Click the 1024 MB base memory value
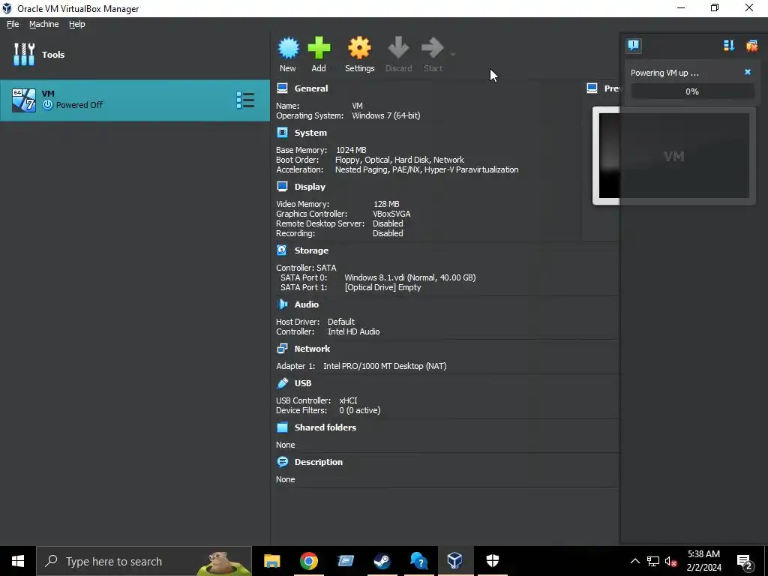 point(351,150)
